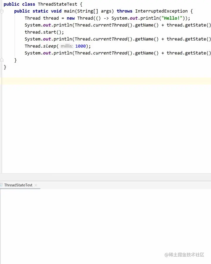Click the fold end marker beside main's closing brace
The height and width of the screenshot is (264, 211).
pyautogui.click(x=2, y=60)
